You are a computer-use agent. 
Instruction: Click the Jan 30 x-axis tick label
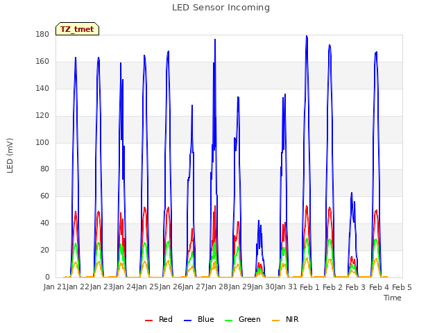tap(263, 287)
